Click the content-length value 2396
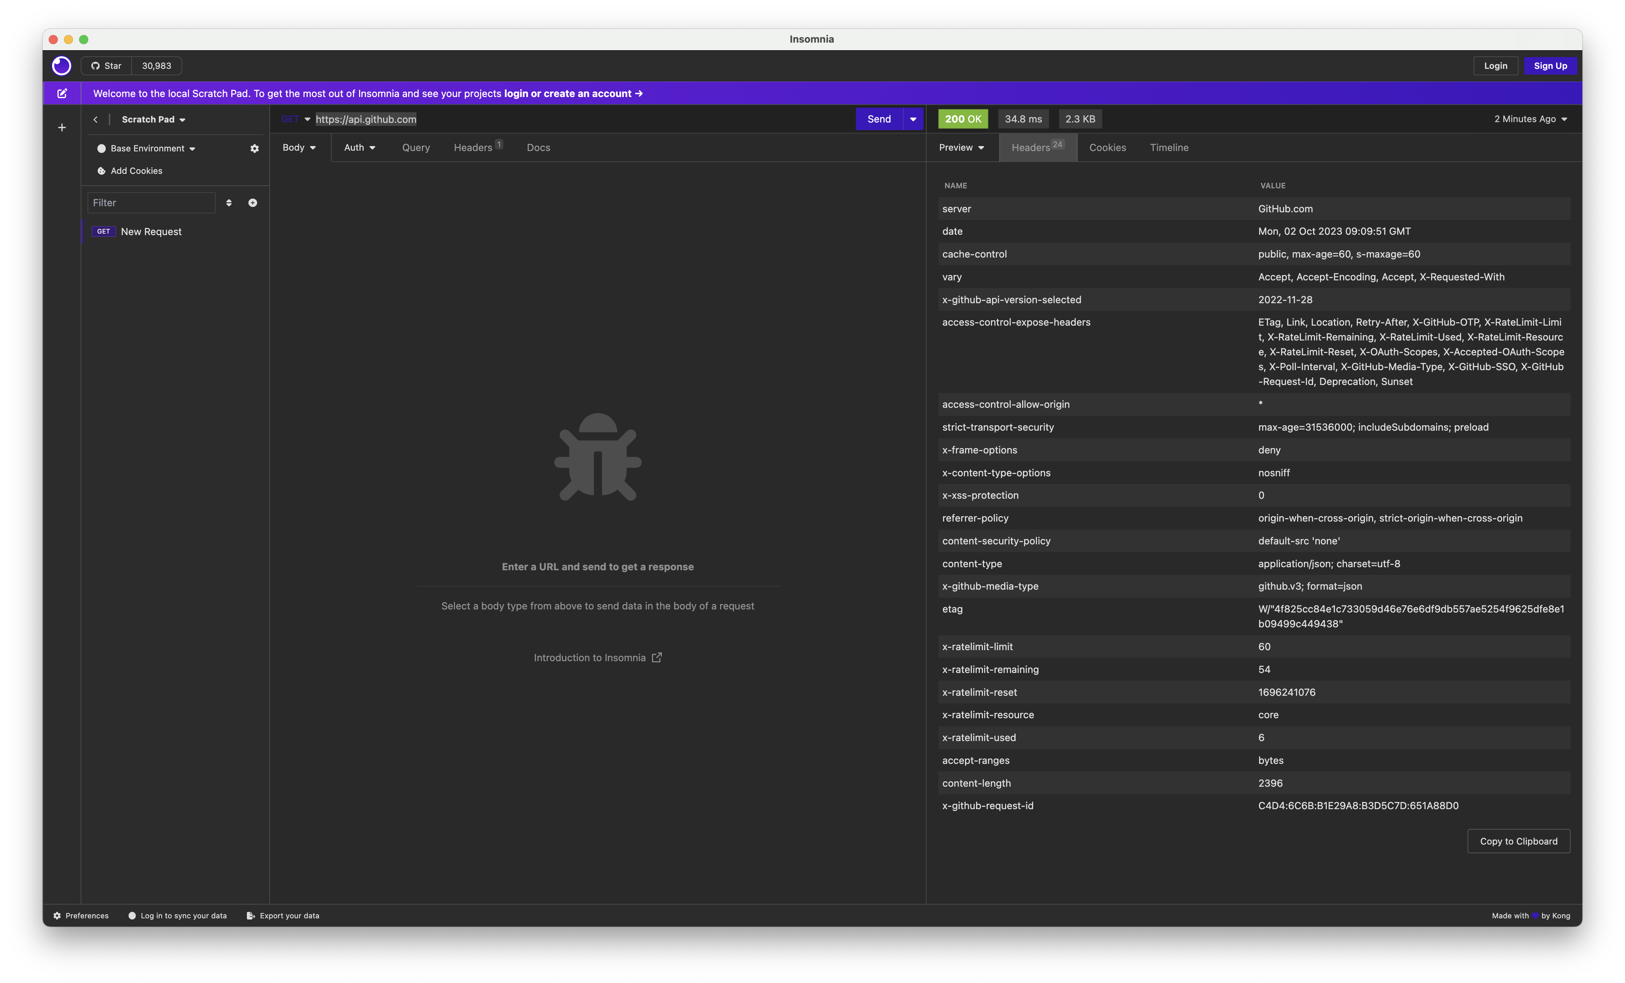The width and height of the screenshot is (1625, 983). pos(1270,784)
